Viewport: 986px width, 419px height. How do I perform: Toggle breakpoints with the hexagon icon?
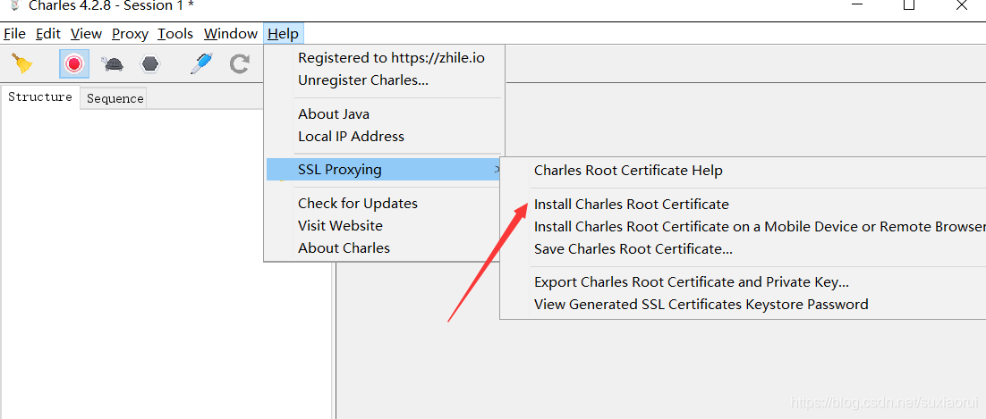[x=149, y=63]
